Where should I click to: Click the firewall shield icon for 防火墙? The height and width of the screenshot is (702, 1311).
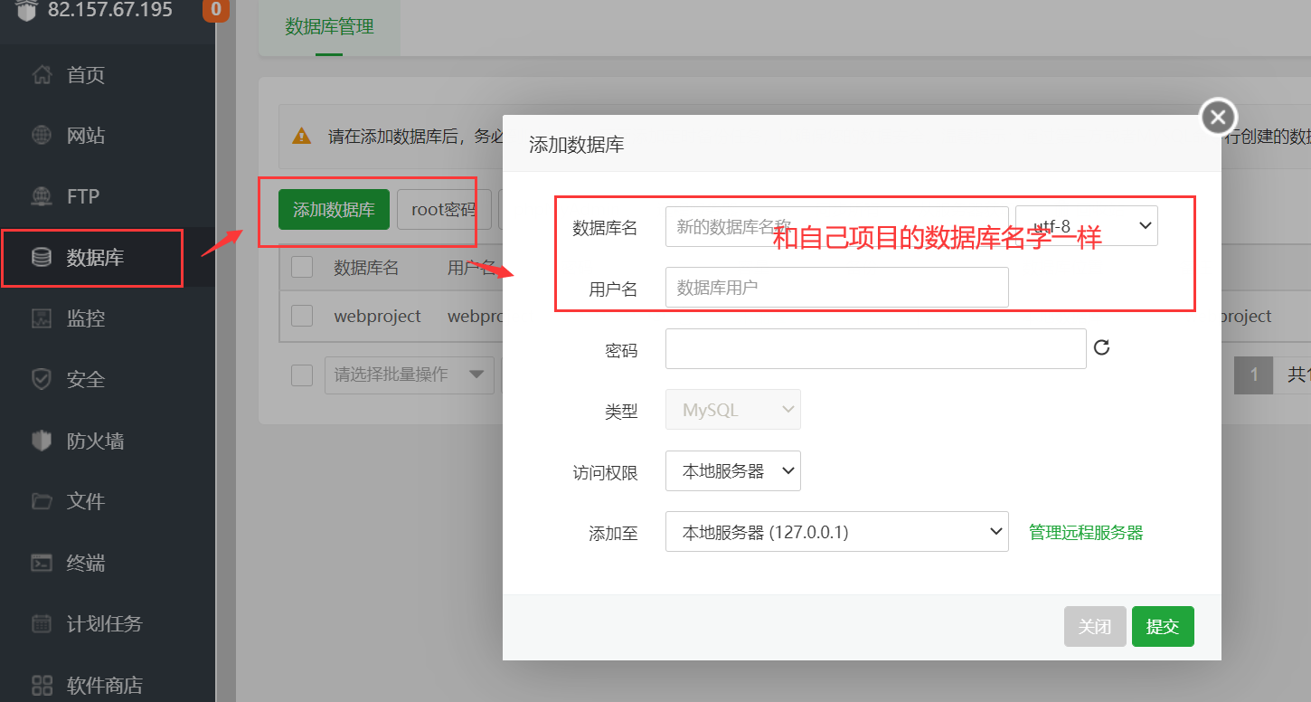[42, 441]
